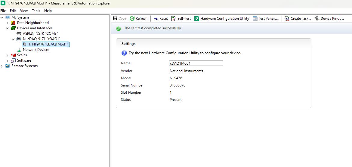Click the Refresh toolbar icon
The image size is (352, 167).
click(x=132, y=19)
